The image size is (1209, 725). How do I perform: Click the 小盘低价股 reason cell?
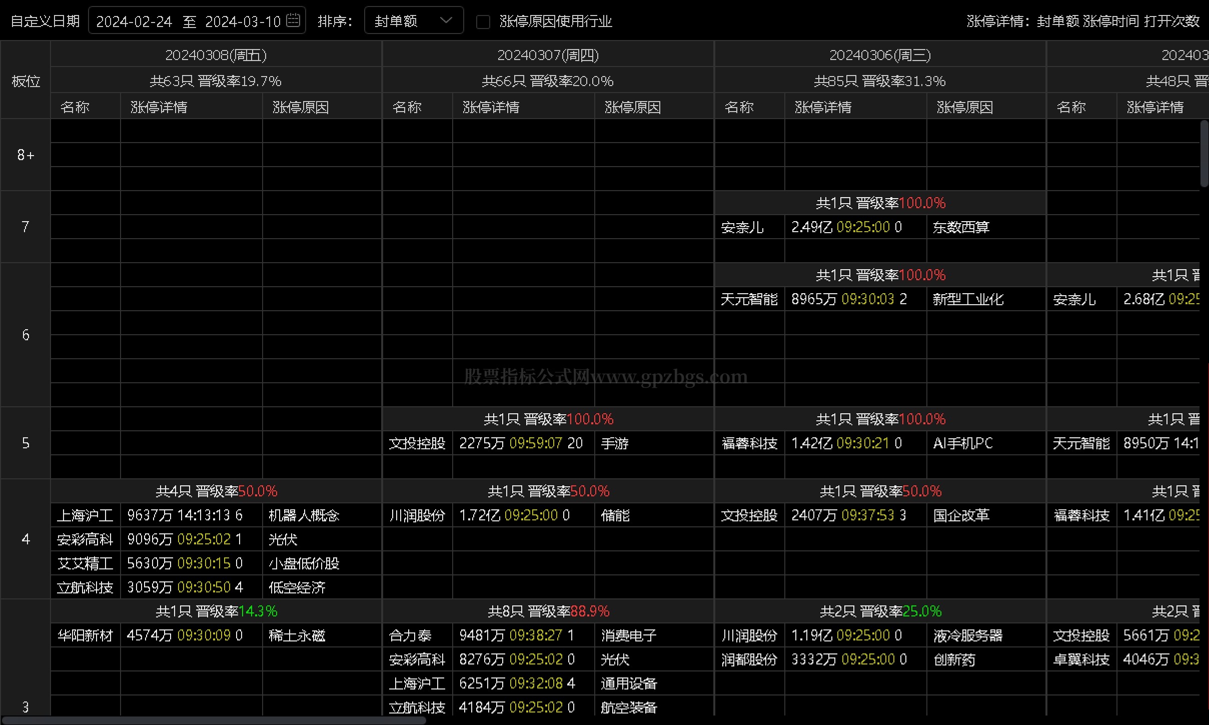coord(322,563)
